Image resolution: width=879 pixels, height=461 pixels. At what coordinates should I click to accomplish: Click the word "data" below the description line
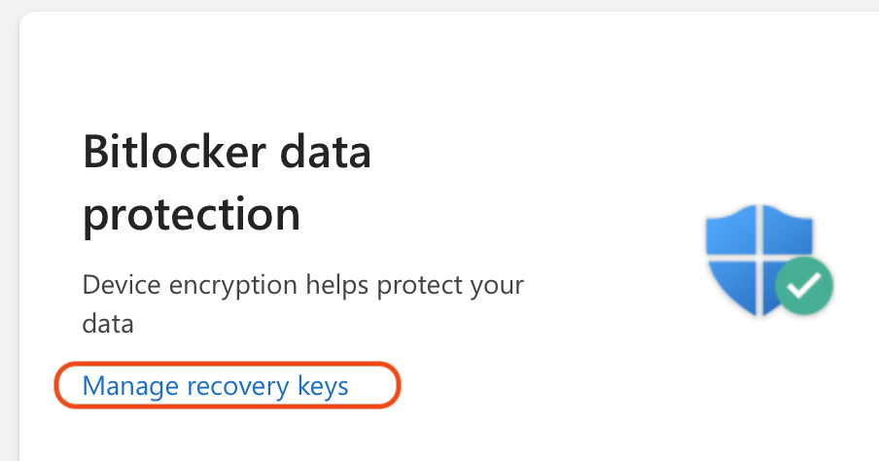click(108, 324)
